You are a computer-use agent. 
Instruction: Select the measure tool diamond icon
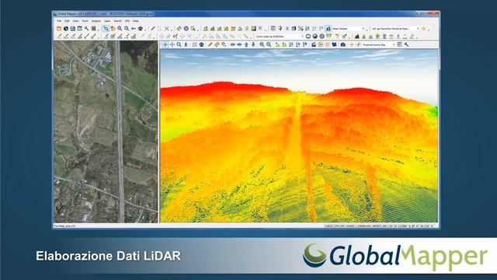click(x=179, y=29)
